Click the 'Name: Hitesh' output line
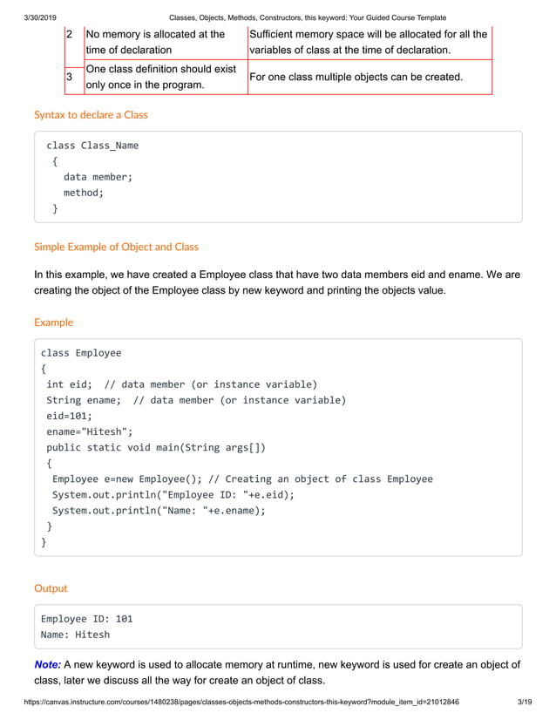 [x=75, y=635]
